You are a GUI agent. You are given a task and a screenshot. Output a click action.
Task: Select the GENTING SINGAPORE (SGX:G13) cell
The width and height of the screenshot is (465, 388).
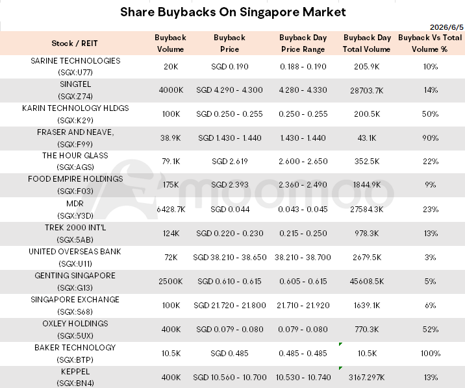pyautogui.click(x=75, y=282)
